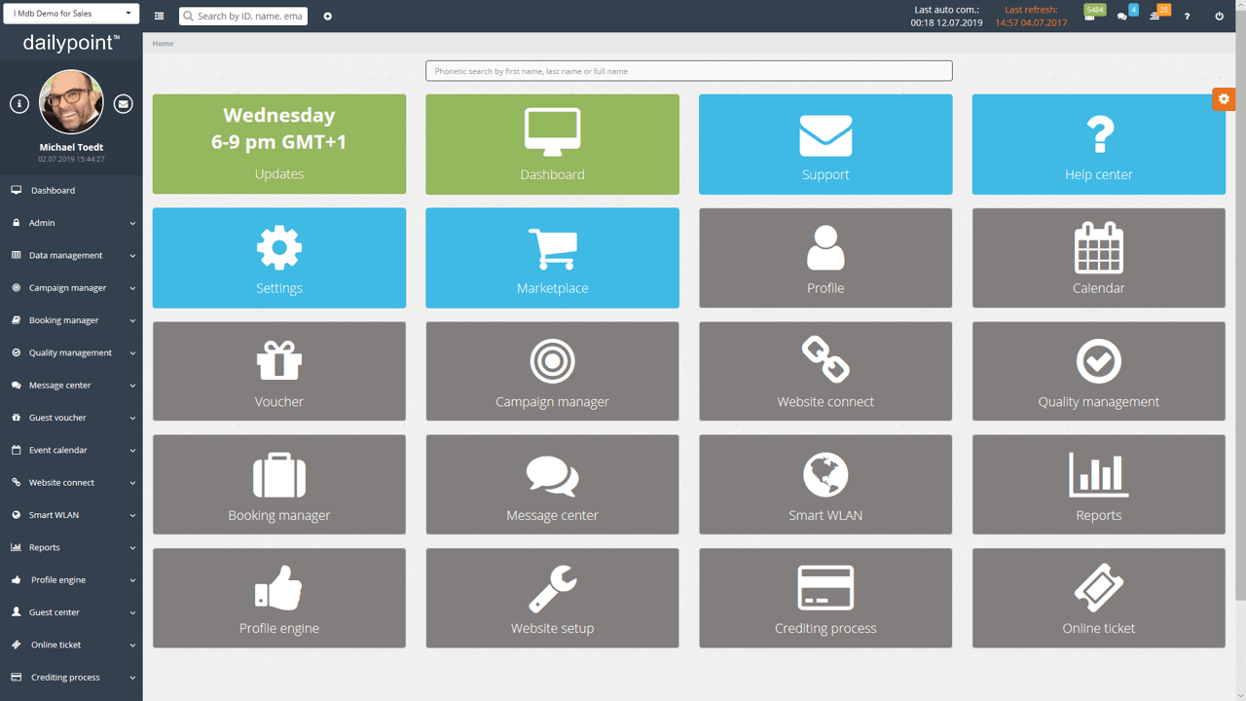
Task: Open the Marketplace shopping cart tile
Action: (552, 257)
